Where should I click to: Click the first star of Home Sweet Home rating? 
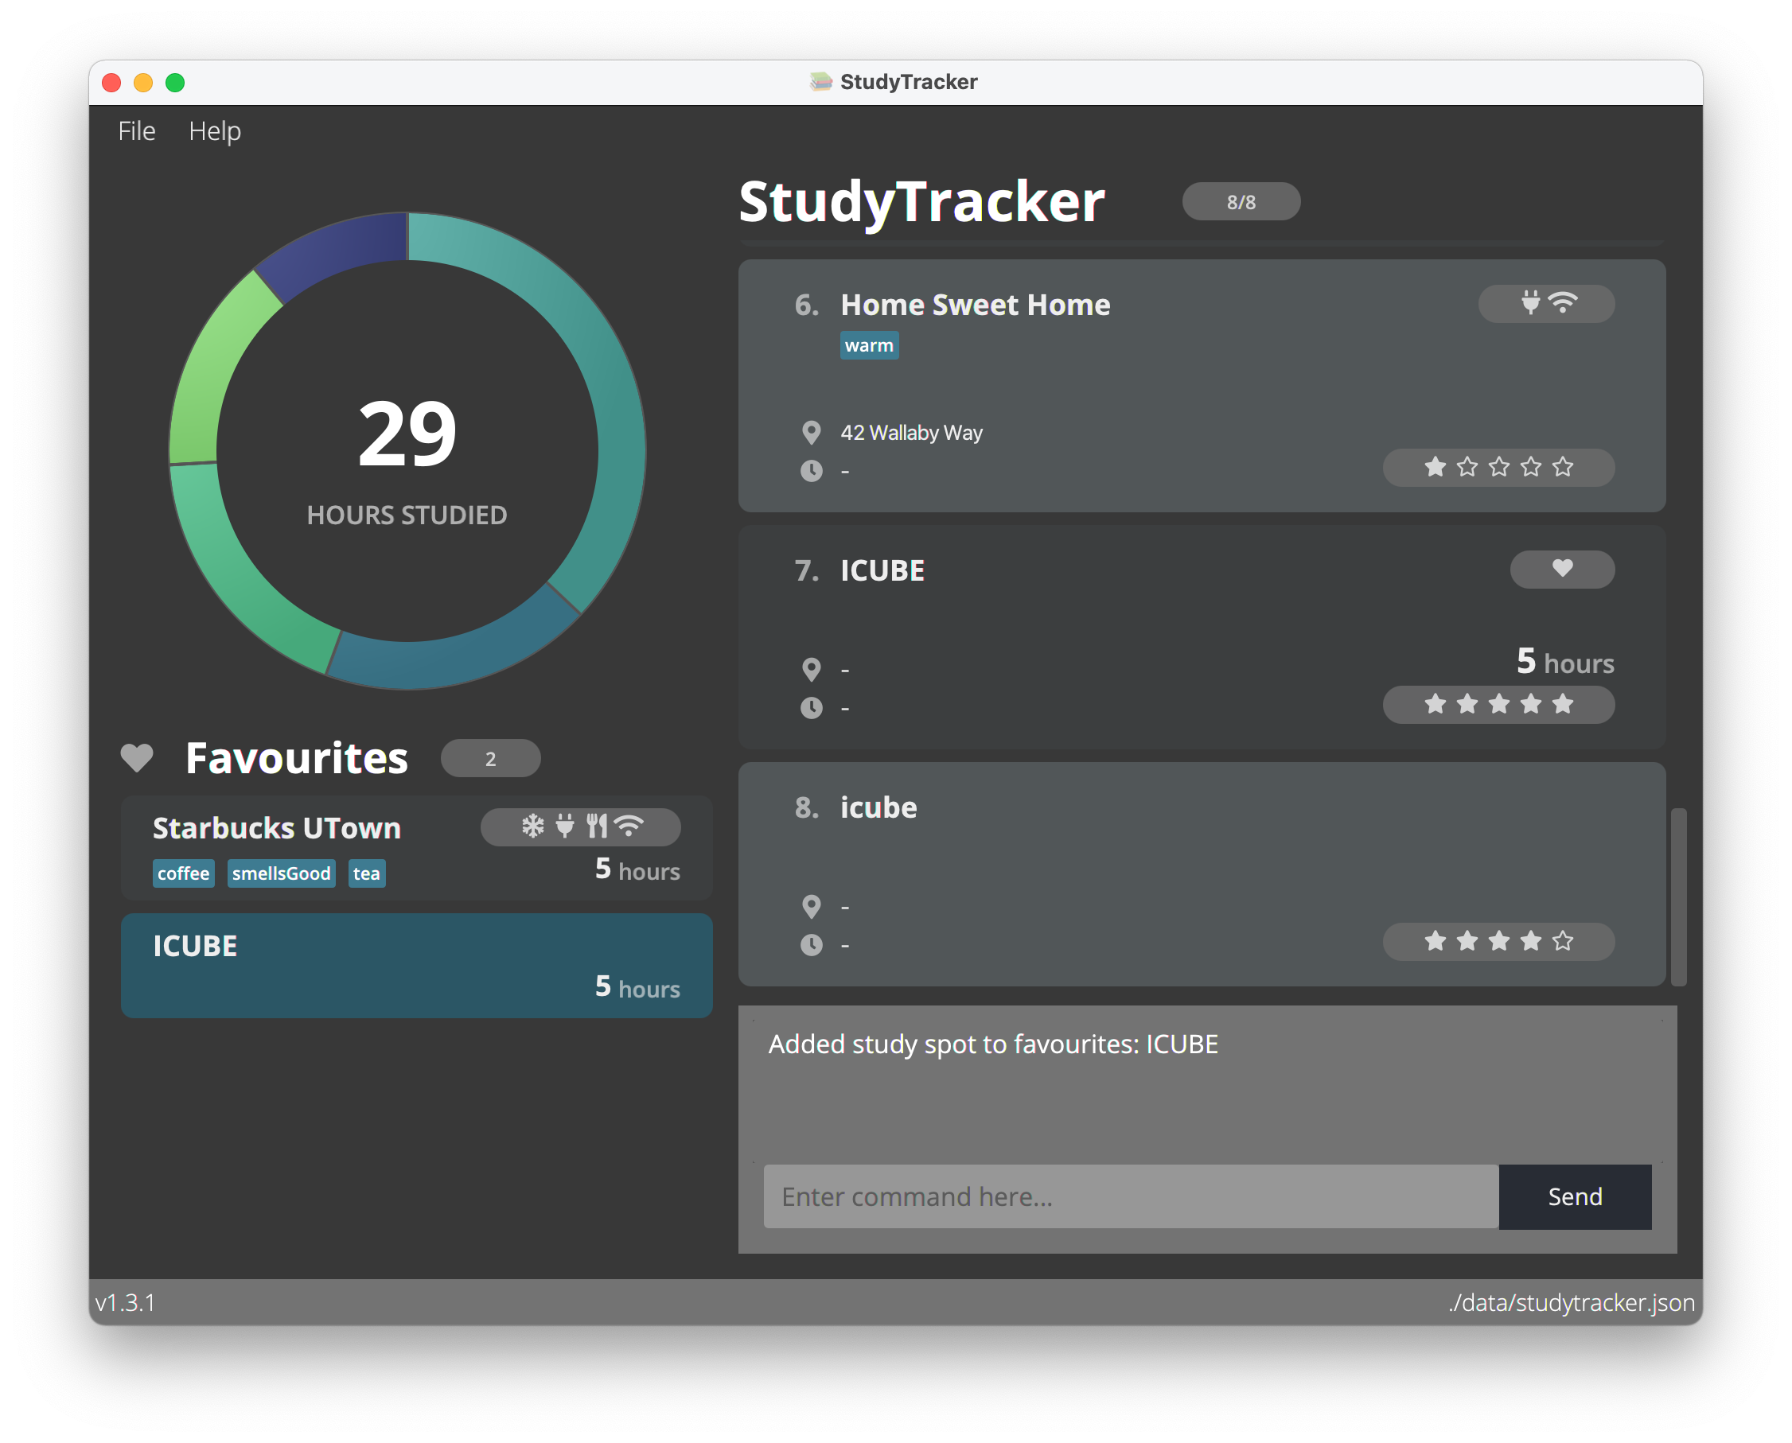(x=1436, y=467)
